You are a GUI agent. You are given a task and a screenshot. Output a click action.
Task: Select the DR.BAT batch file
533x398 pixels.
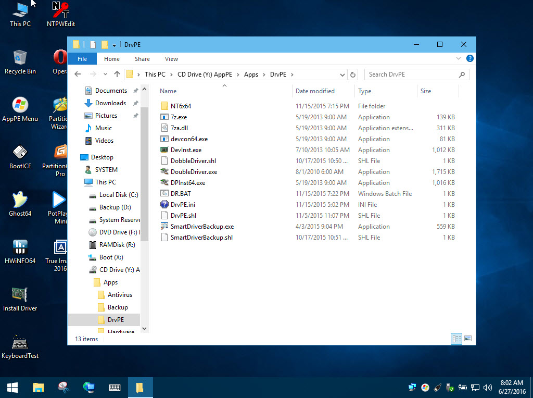(x=181, y=194)
